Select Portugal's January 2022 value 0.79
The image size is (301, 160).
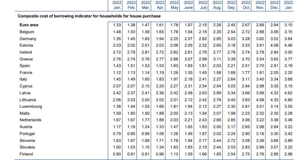click(x=117, y=134)
